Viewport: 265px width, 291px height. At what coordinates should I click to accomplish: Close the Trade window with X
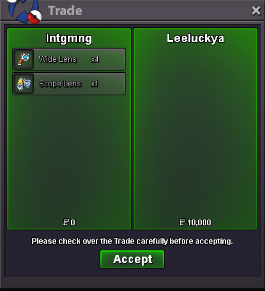(x=256, y=10)
